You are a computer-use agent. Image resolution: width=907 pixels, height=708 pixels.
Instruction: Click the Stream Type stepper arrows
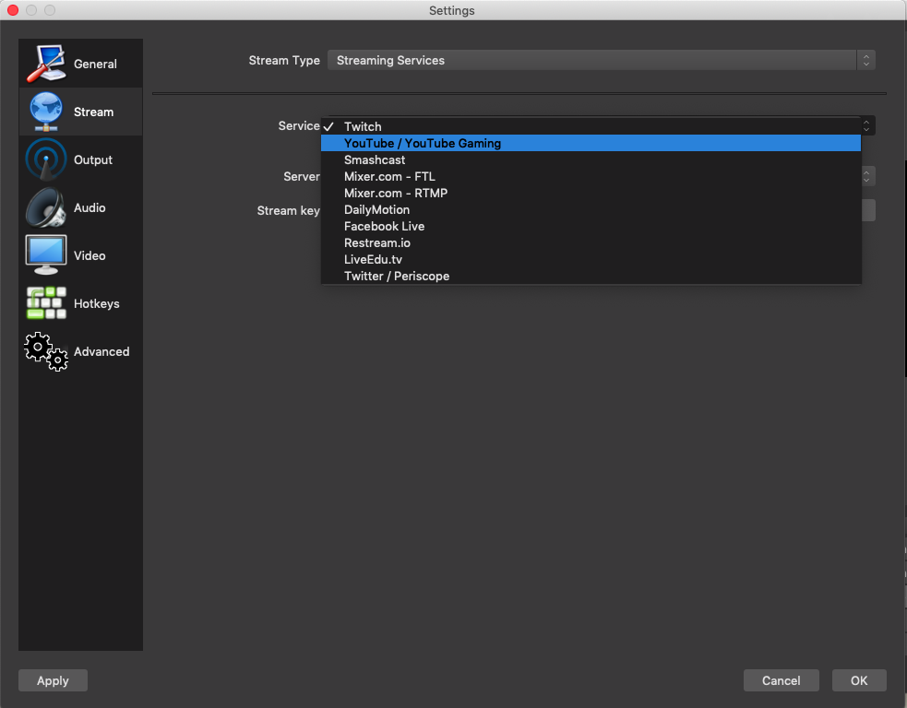click(x=865, y=60)
